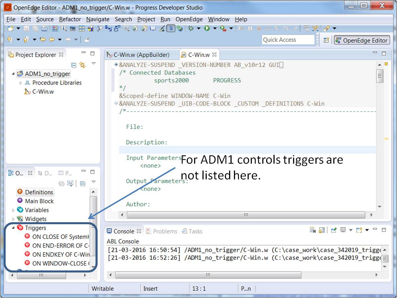Viewport: 397px width, 298px height.
Task: Click the Console horizontal scrollbar thumb
Action: 208,275
